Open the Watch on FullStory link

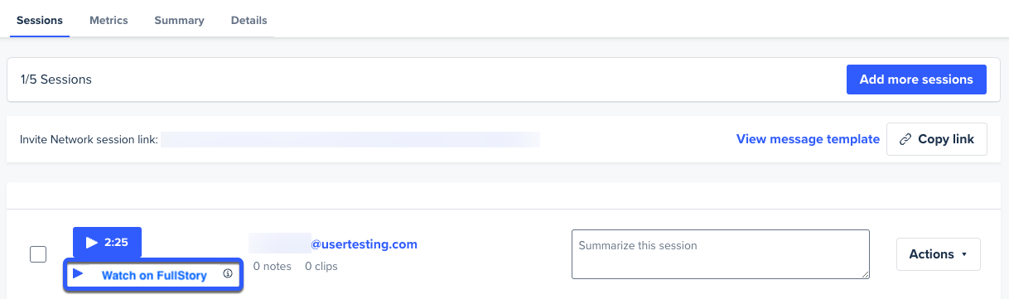(154, 275)
